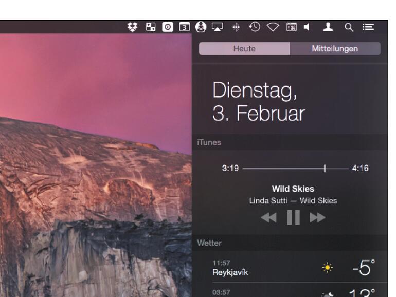Screen dimensions: 396x297
Task: Click the iTunes widget header
Action: [290, 142]
